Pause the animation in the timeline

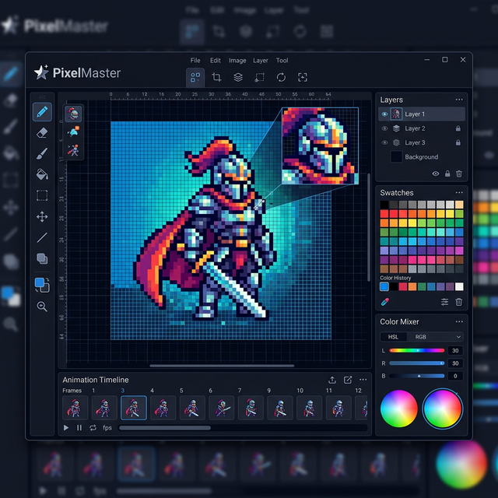[x=79, y=428]
